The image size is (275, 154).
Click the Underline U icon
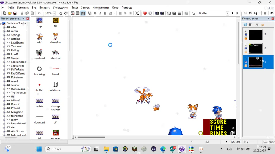(105, 13)
